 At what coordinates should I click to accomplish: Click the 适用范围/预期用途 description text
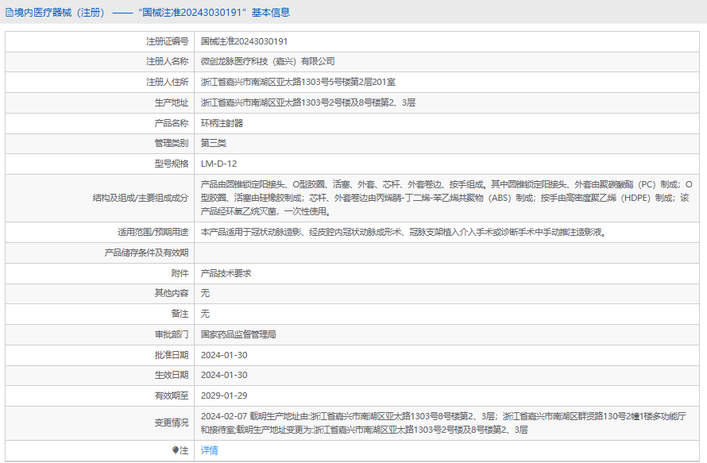[403, 232]
